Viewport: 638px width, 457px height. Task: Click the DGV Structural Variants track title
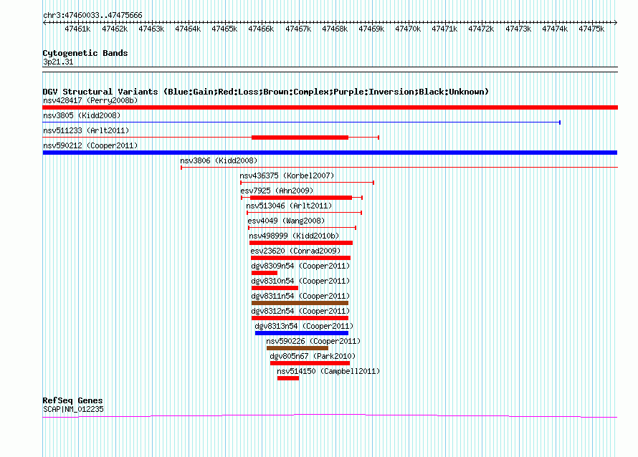click(266, 92)
